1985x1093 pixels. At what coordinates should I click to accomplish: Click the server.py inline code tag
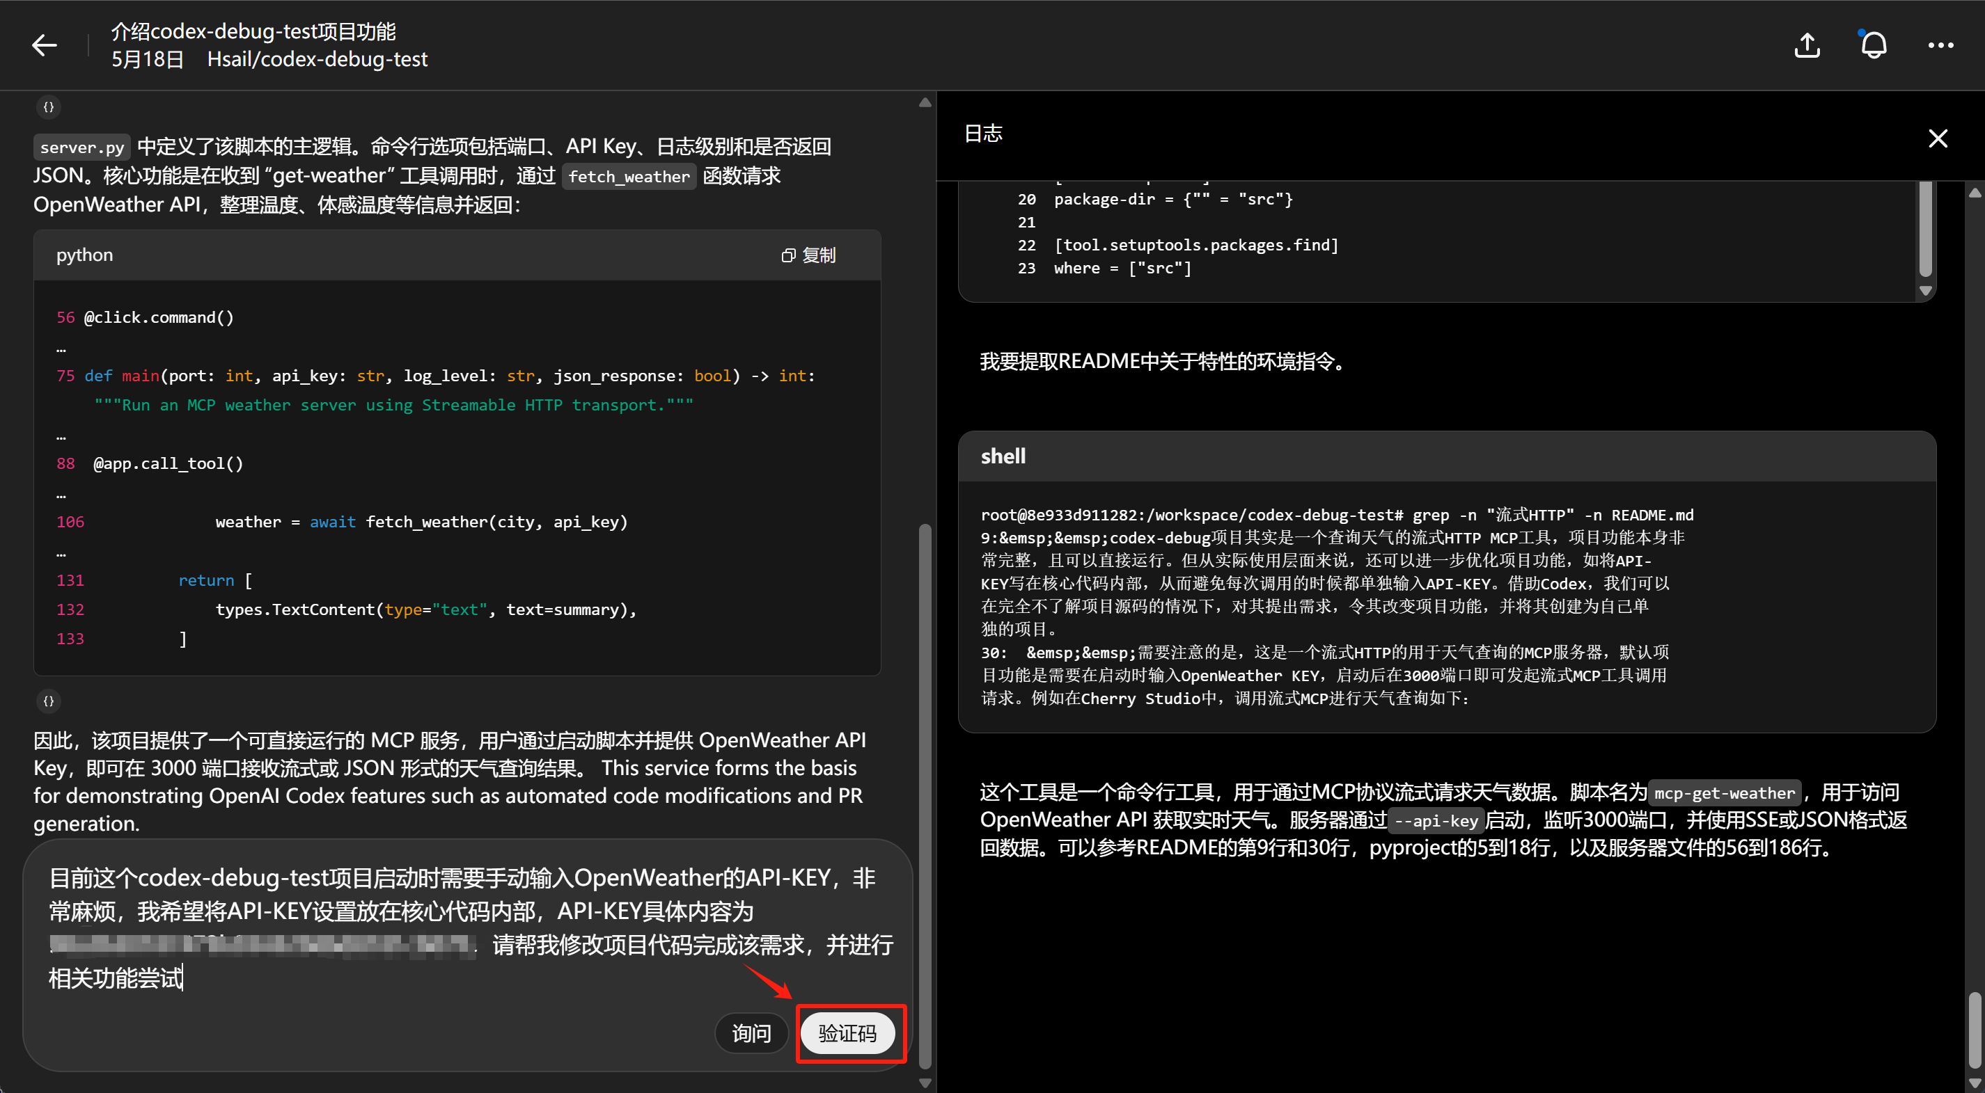(x=81, y=147)
